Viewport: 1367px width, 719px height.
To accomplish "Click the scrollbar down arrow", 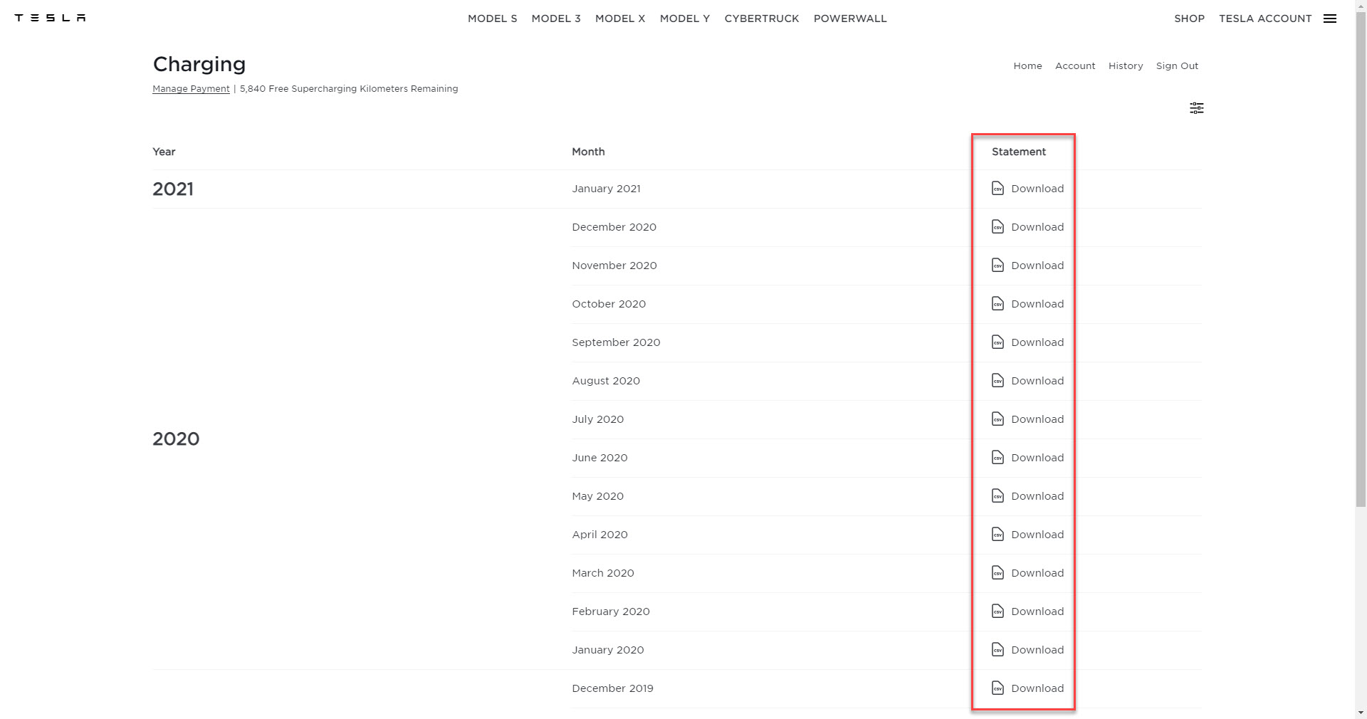I will [x=1361, y=713].
